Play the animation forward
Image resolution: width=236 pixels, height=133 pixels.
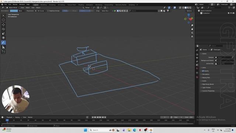(100, 117)
